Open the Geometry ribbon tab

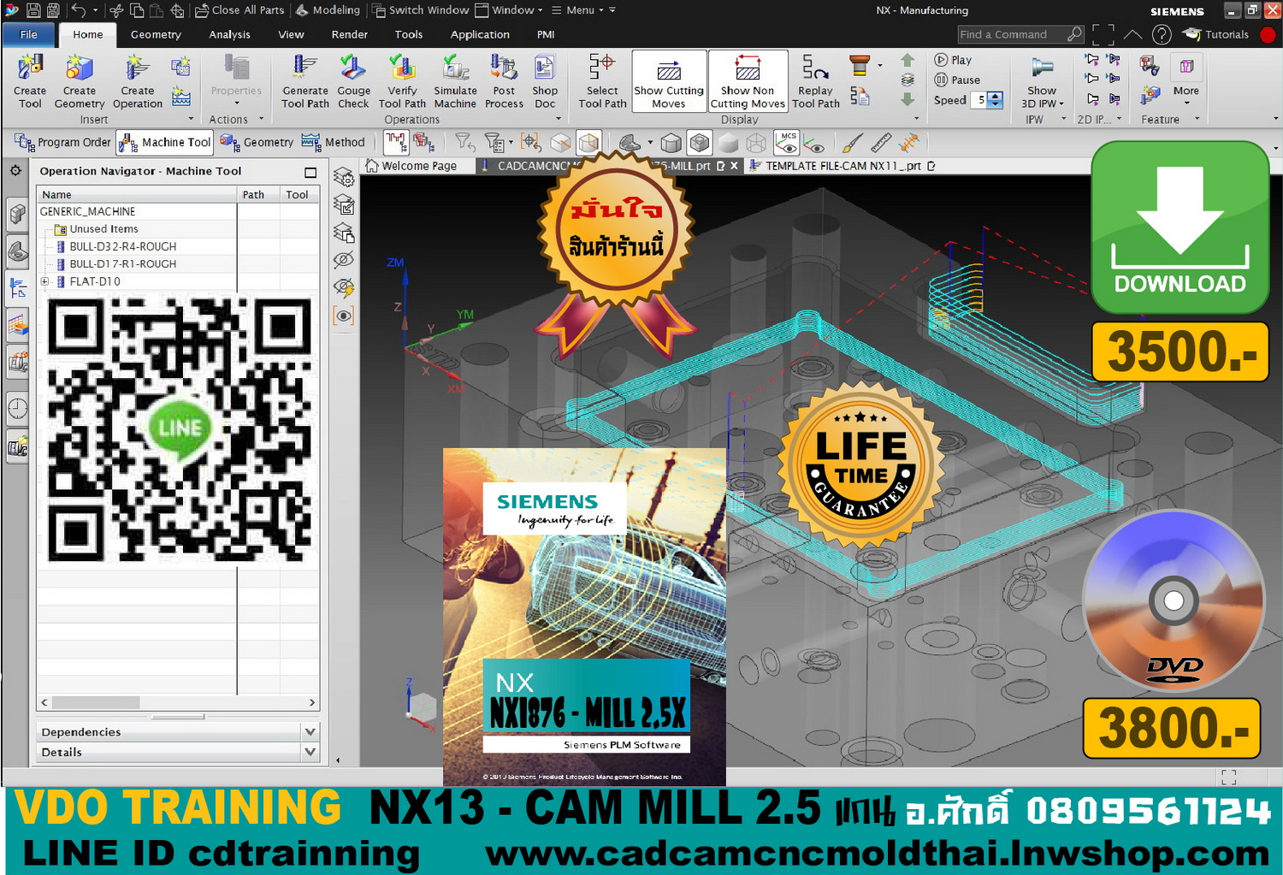coord(156,34)
